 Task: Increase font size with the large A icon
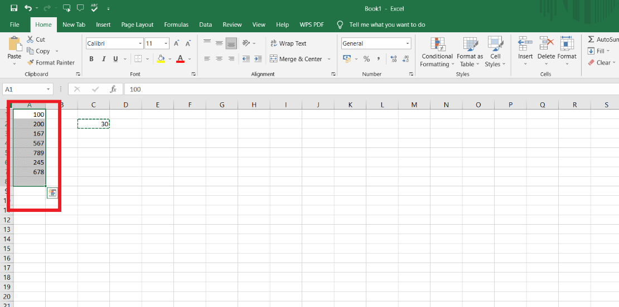177,43
